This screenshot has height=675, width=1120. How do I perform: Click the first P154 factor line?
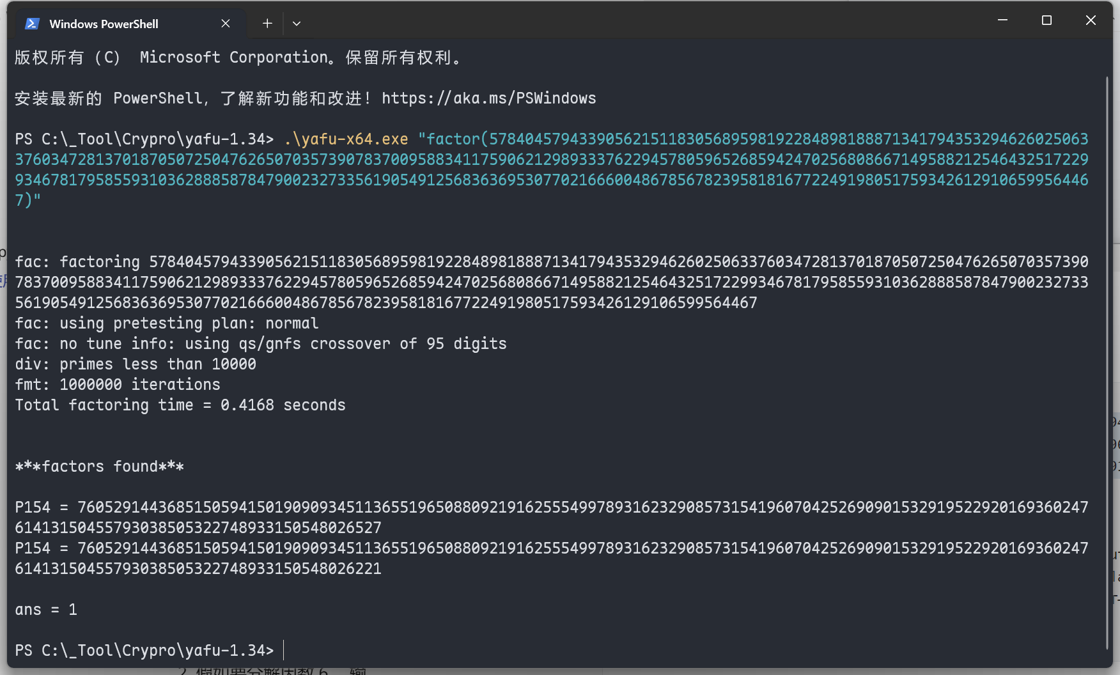click(x=550, y=508)
